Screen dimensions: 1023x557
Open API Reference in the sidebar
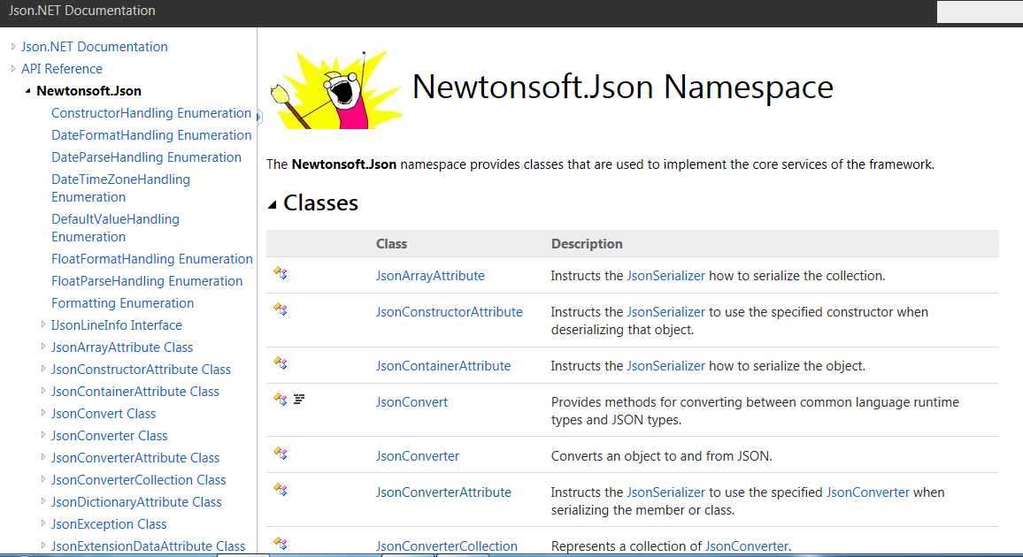coord(61,69)
